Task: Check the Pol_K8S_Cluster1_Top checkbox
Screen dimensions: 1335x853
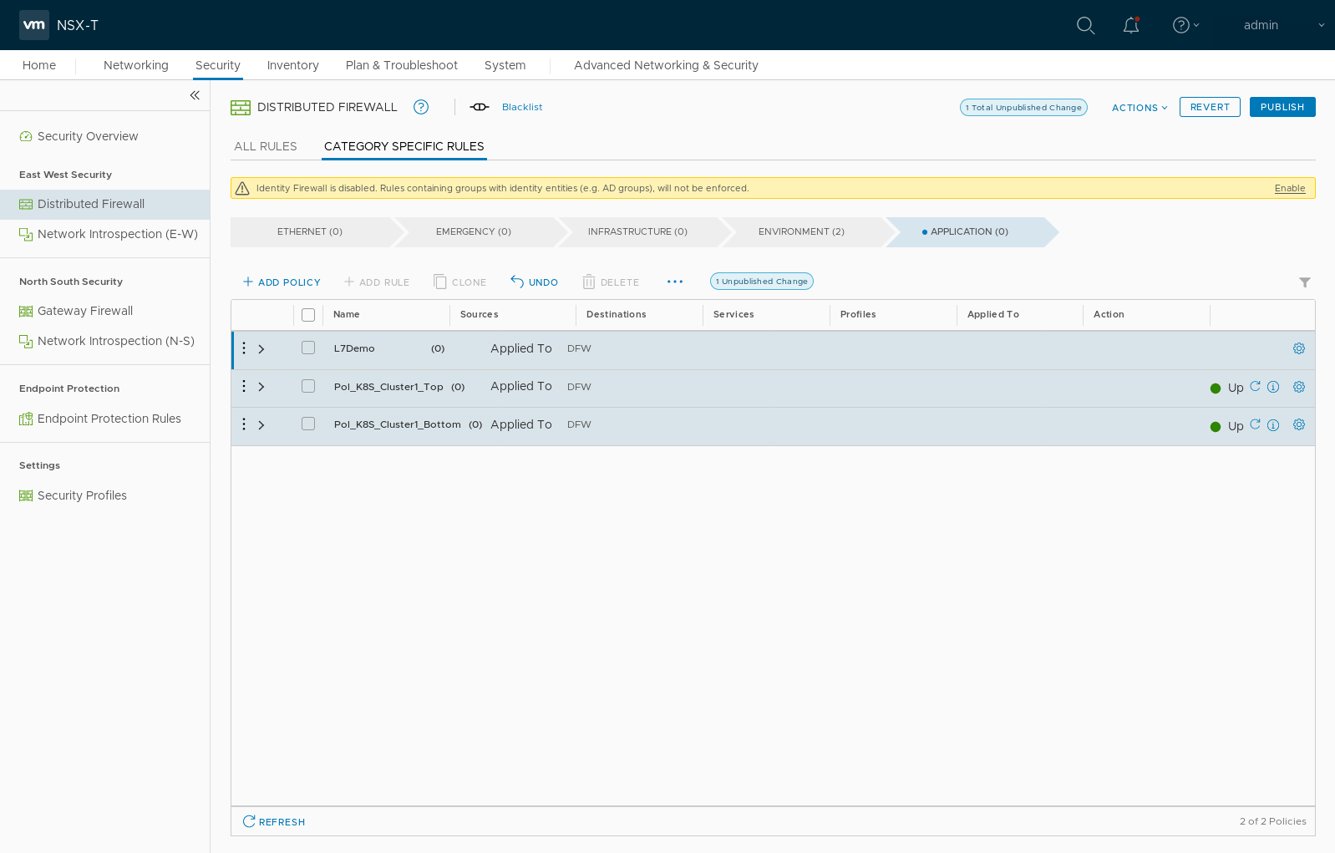Action: 308,386
